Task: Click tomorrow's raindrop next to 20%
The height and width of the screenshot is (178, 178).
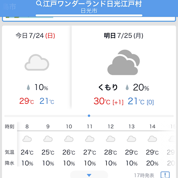Action: coord(127,87)
